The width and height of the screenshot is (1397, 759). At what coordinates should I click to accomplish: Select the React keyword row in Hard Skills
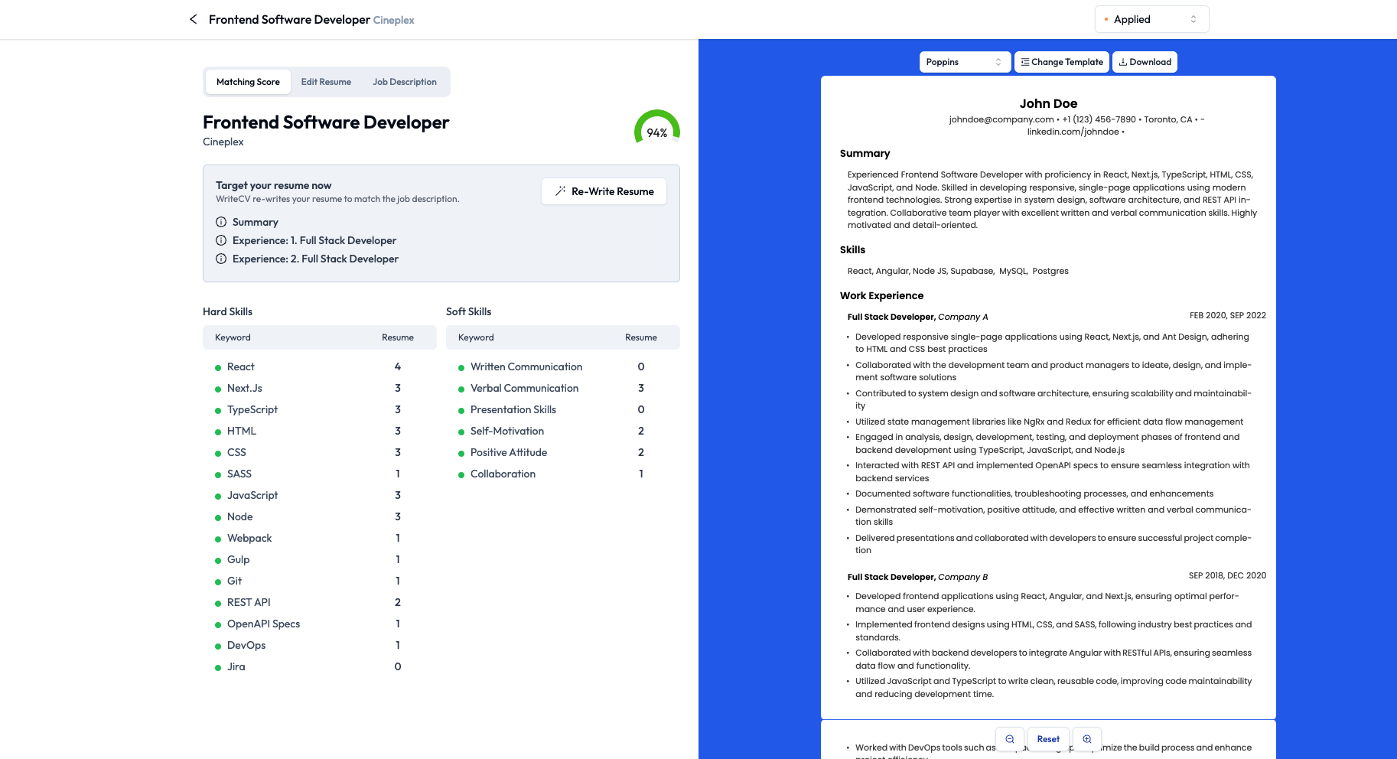click(241, 366)
